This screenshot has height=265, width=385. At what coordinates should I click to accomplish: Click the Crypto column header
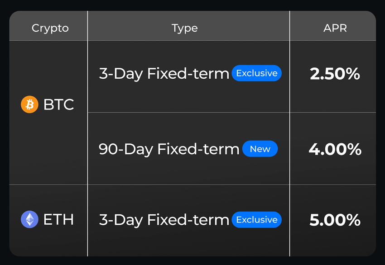coord(50,28)
